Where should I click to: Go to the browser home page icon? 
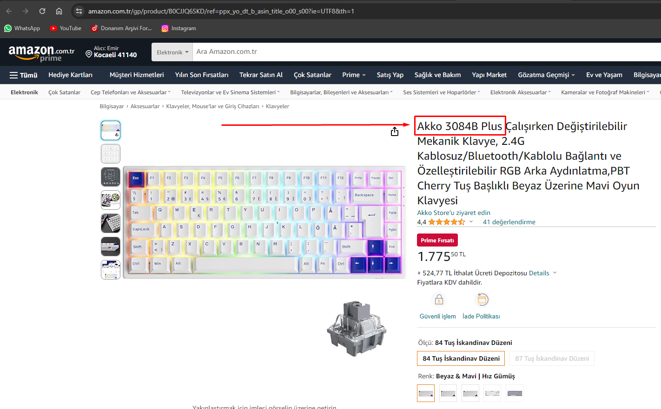tap(59, 11)
